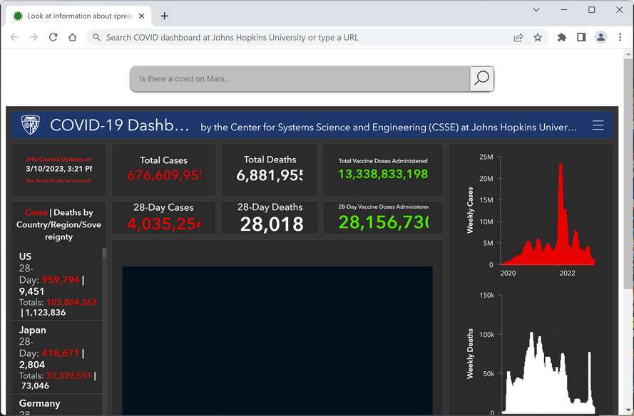Go forward to the next page
Image resolution: width=634 pixels, height=416 pixels.
(34, 38)
